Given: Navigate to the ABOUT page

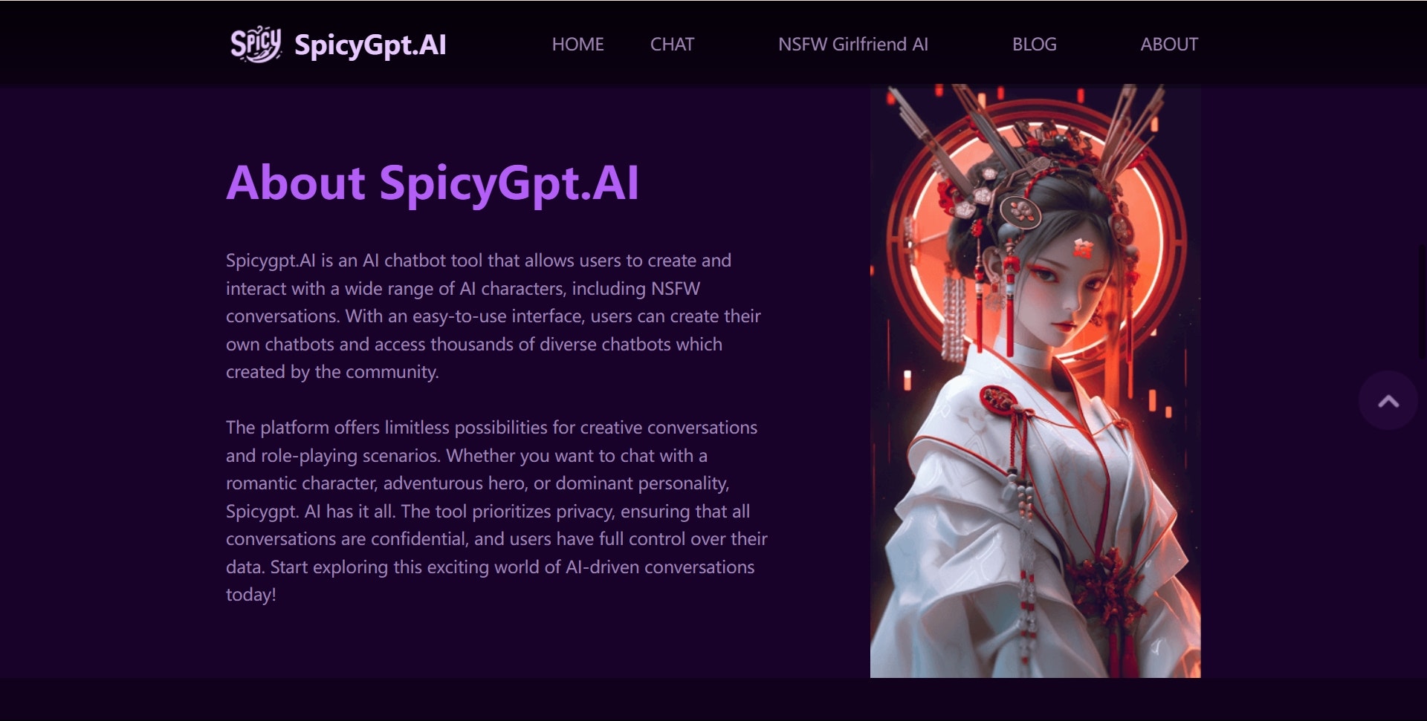Looking at the screenshot, I should pyautogui.click(x=1169, y=45).
